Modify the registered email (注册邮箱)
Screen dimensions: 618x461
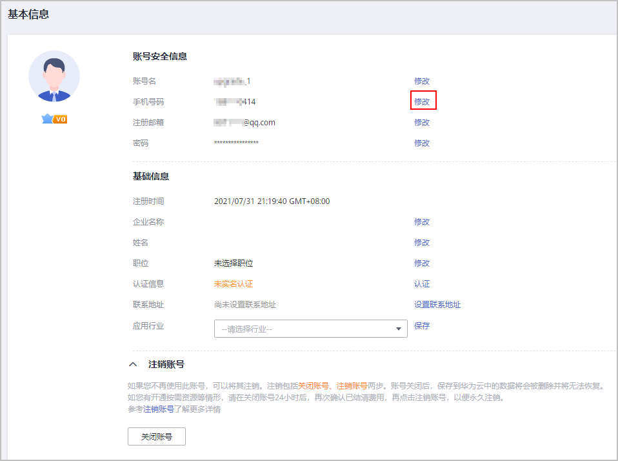click(x=422, y=123)
